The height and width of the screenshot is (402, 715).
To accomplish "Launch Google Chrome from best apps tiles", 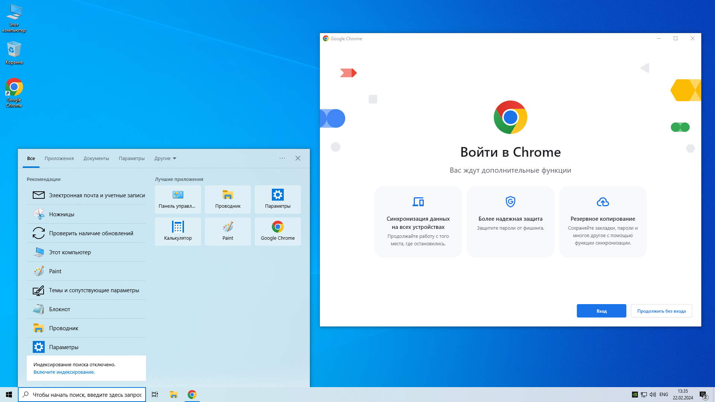I will pyautogui.click(x=277, y=231).
